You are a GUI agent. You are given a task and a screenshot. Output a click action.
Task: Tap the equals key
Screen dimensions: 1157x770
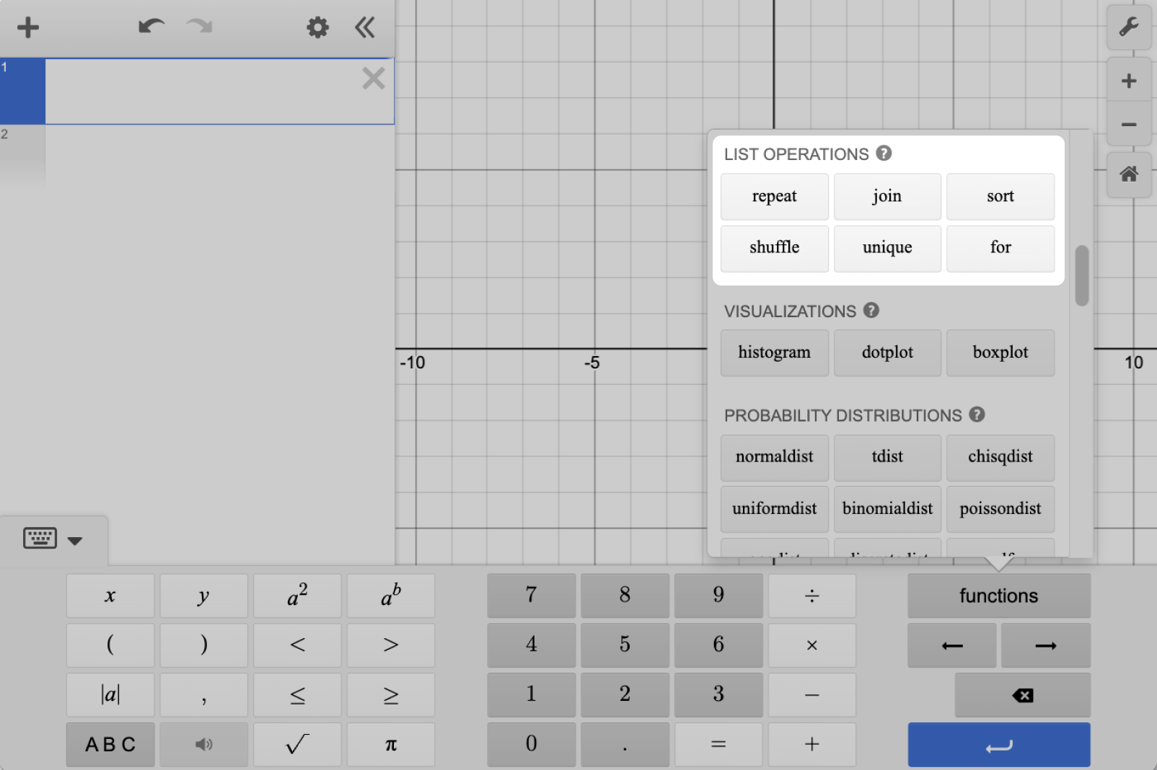pyautogui.click(x=718, y=744)
